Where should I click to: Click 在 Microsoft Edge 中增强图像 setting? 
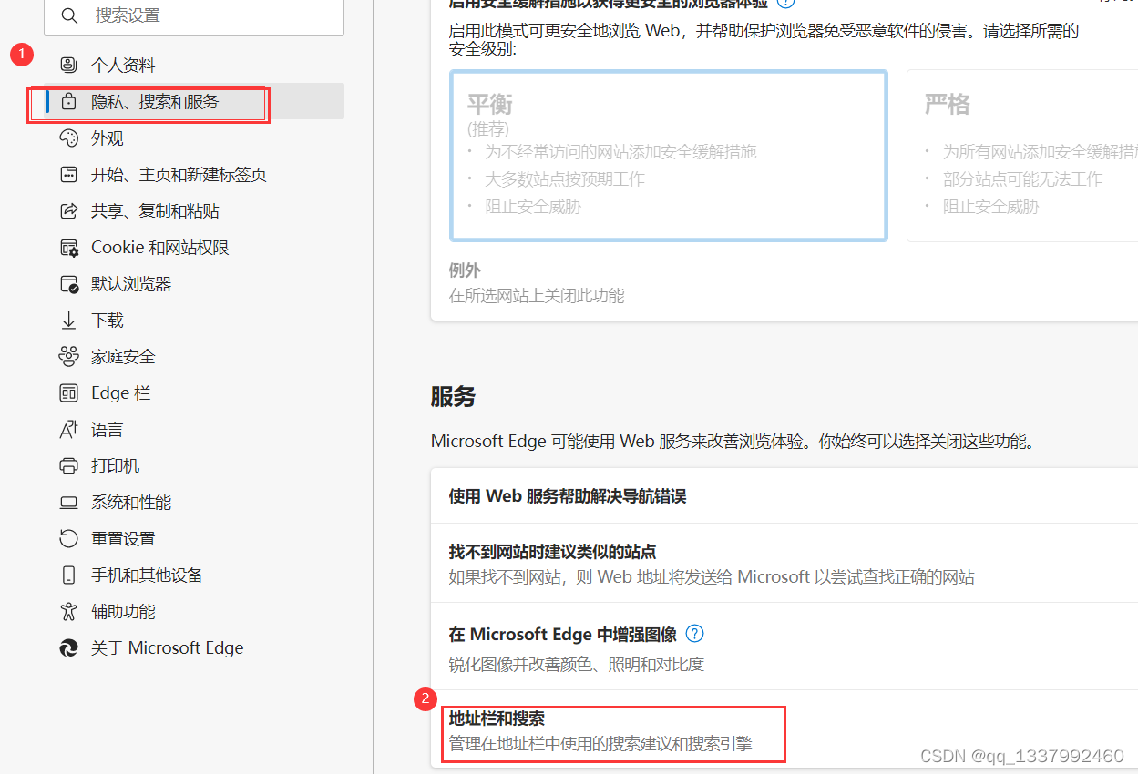click(784, 647)
